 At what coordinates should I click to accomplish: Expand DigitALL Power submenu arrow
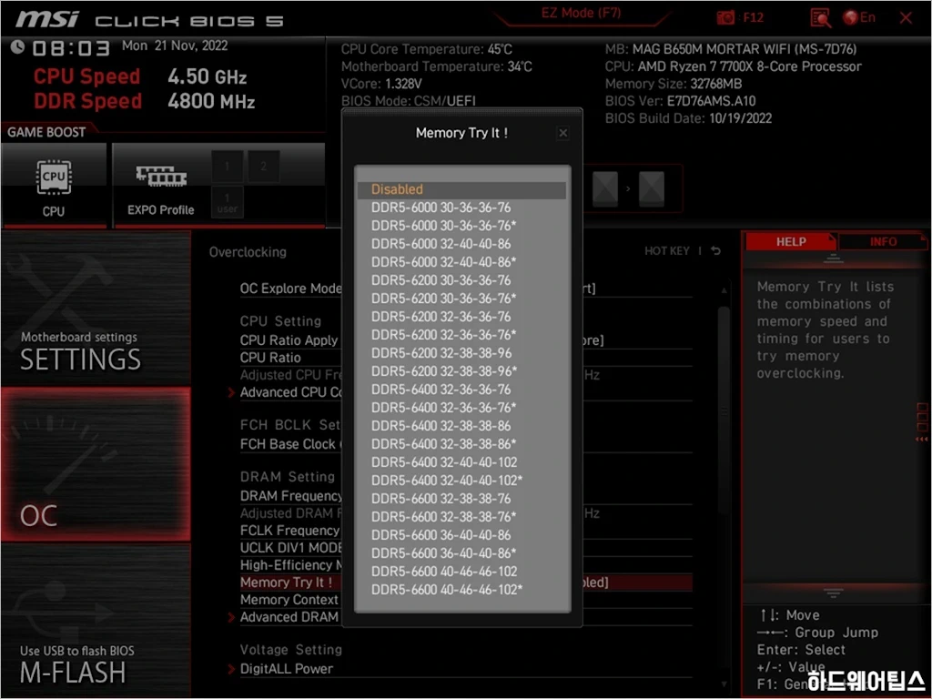232,669
